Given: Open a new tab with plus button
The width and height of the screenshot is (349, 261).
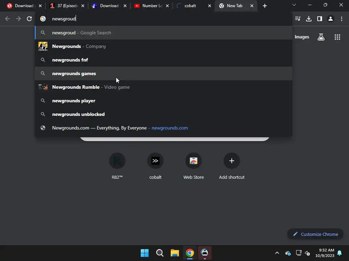Looking at the screenshot, I should coord(264,6).
